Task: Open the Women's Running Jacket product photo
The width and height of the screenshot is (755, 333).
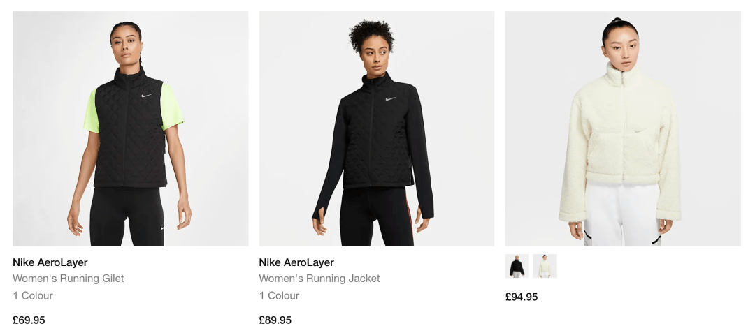Action: tap(377, 128)
